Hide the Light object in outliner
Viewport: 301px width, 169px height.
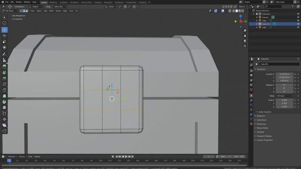pos(298,27)
